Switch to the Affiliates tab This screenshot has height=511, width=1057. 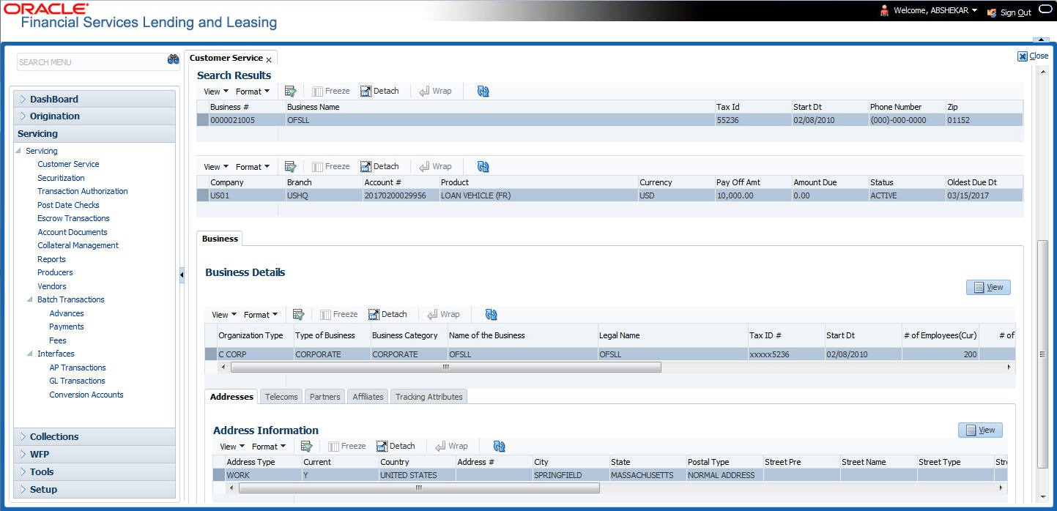(x=368, y=397)
